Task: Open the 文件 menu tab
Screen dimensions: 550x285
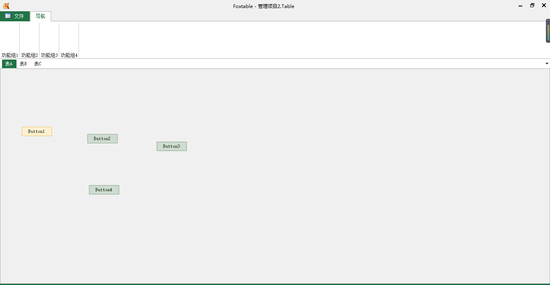Action: click(x=19, y=16)
